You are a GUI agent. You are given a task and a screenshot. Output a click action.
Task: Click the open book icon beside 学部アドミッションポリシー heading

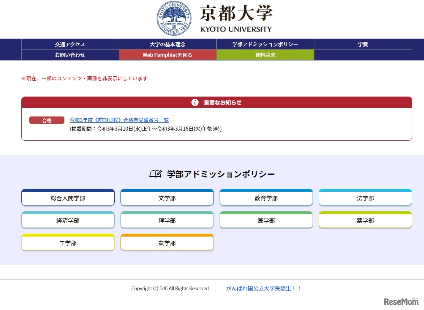[x=156, y=174]
